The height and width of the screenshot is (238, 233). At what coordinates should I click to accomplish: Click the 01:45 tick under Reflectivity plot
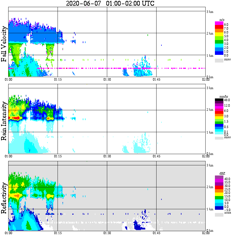pos(157,233)
